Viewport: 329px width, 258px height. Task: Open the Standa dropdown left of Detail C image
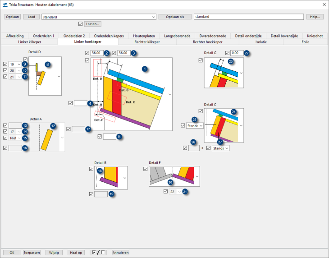(x=195, y=126)
